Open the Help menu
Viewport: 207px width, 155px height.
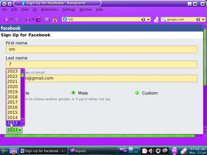pos(99,10)
